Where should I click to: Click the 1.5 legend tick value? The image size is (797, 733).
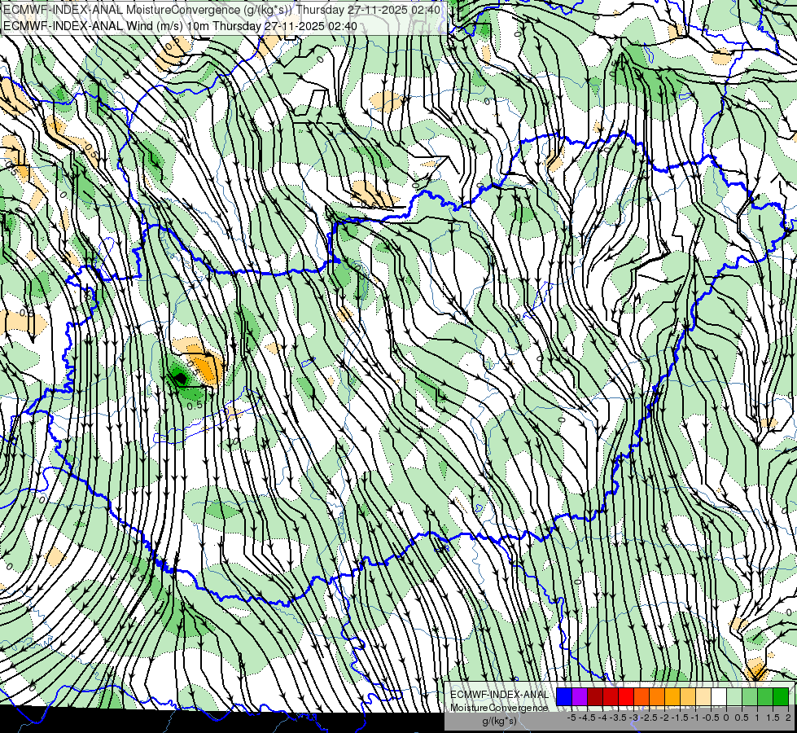tap(773, 718)
